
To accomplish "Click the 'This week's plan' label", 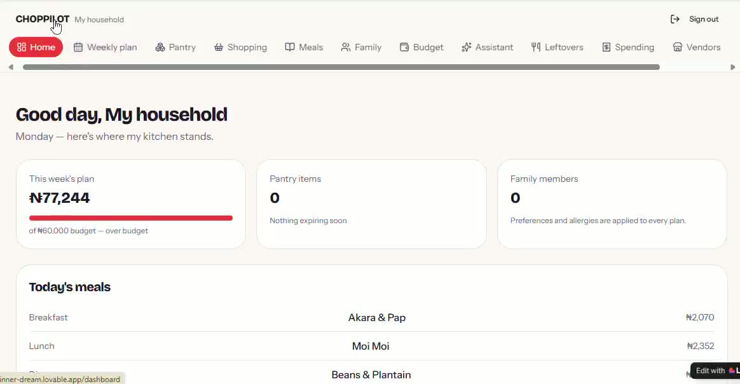I will [x=62, y=179].
